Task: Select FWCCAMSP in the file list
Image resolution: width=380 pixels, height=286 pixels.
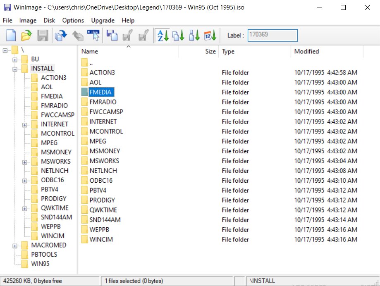Action: click(106, 112)
